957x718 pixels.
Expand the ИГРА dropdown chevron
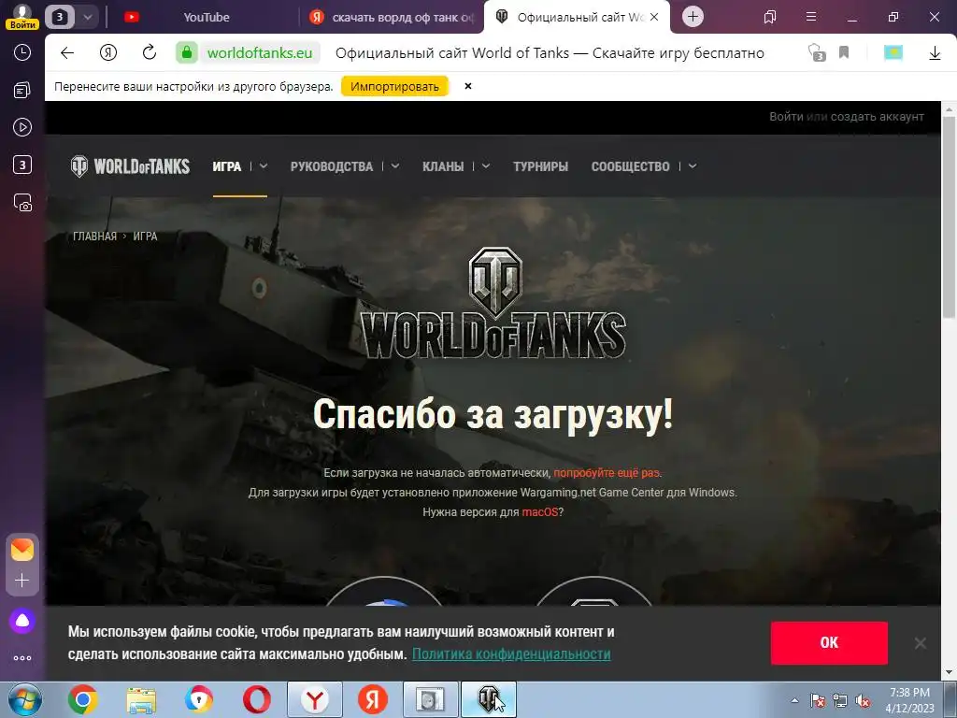click(264, 166)
